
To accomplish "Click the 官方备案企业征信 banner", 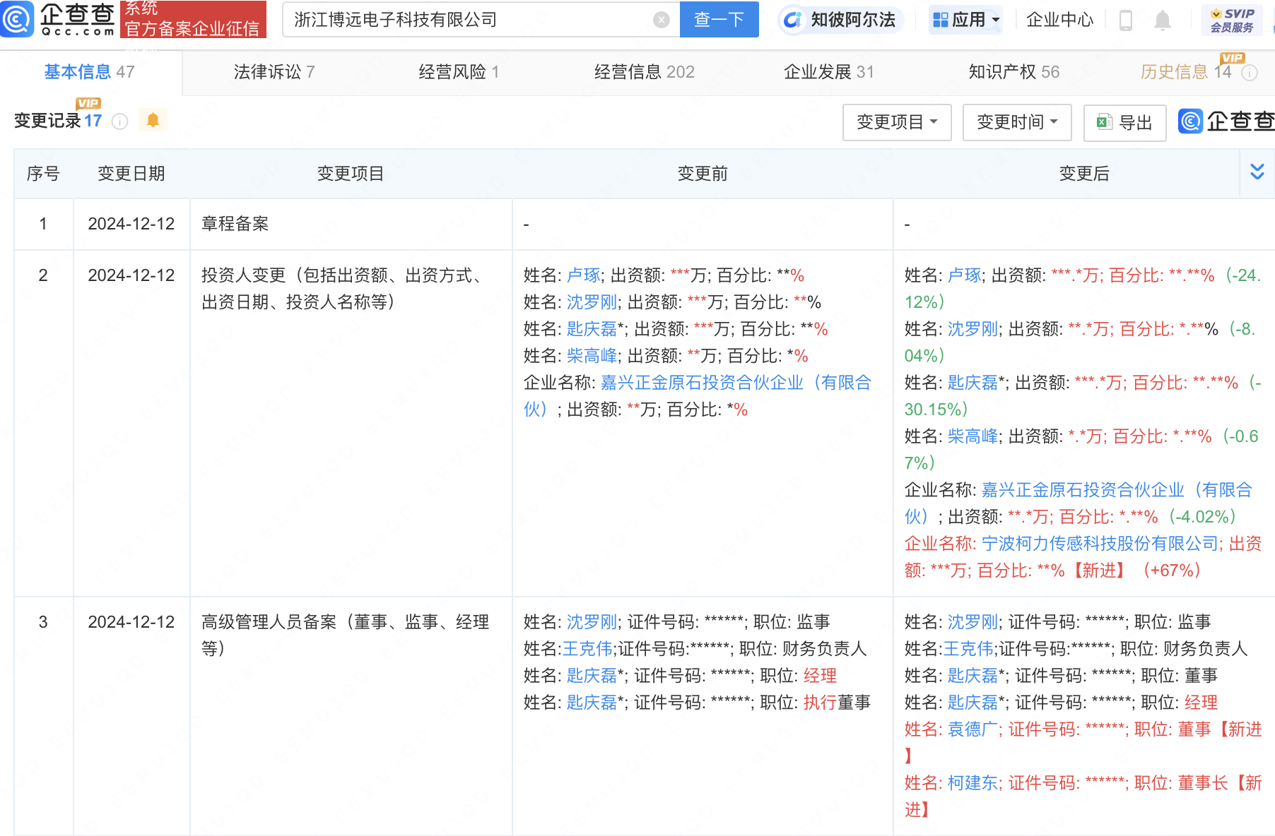I will [193, 19].
